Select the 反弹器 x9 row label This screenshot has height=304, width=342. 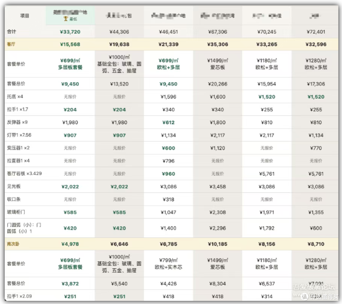tap(17, 122)
